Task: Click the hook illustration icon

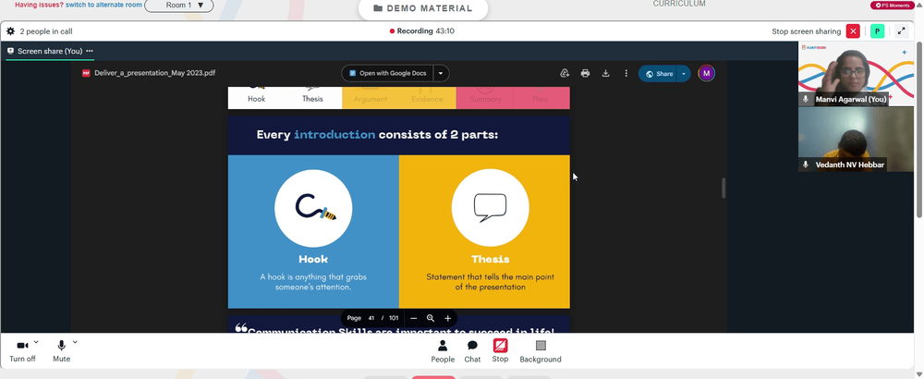Action: pos(313,208)
